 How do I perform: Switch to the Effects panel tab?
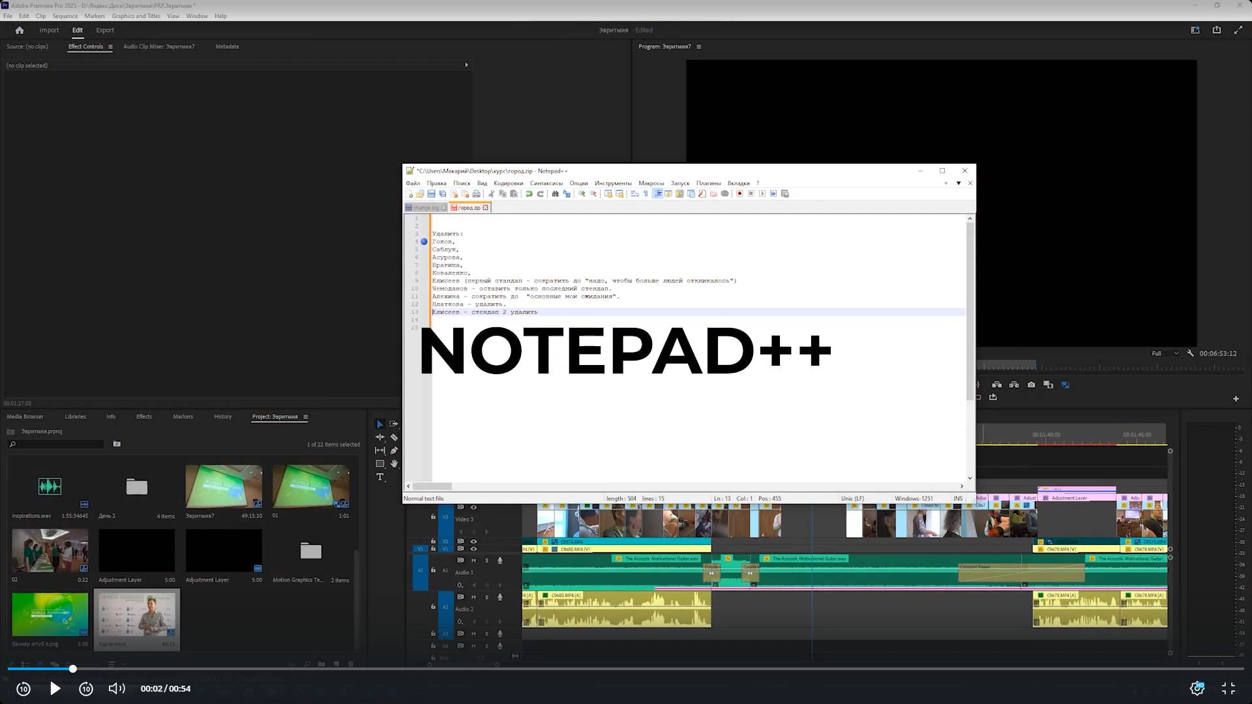pyautogui.click(x=143, y=417)
